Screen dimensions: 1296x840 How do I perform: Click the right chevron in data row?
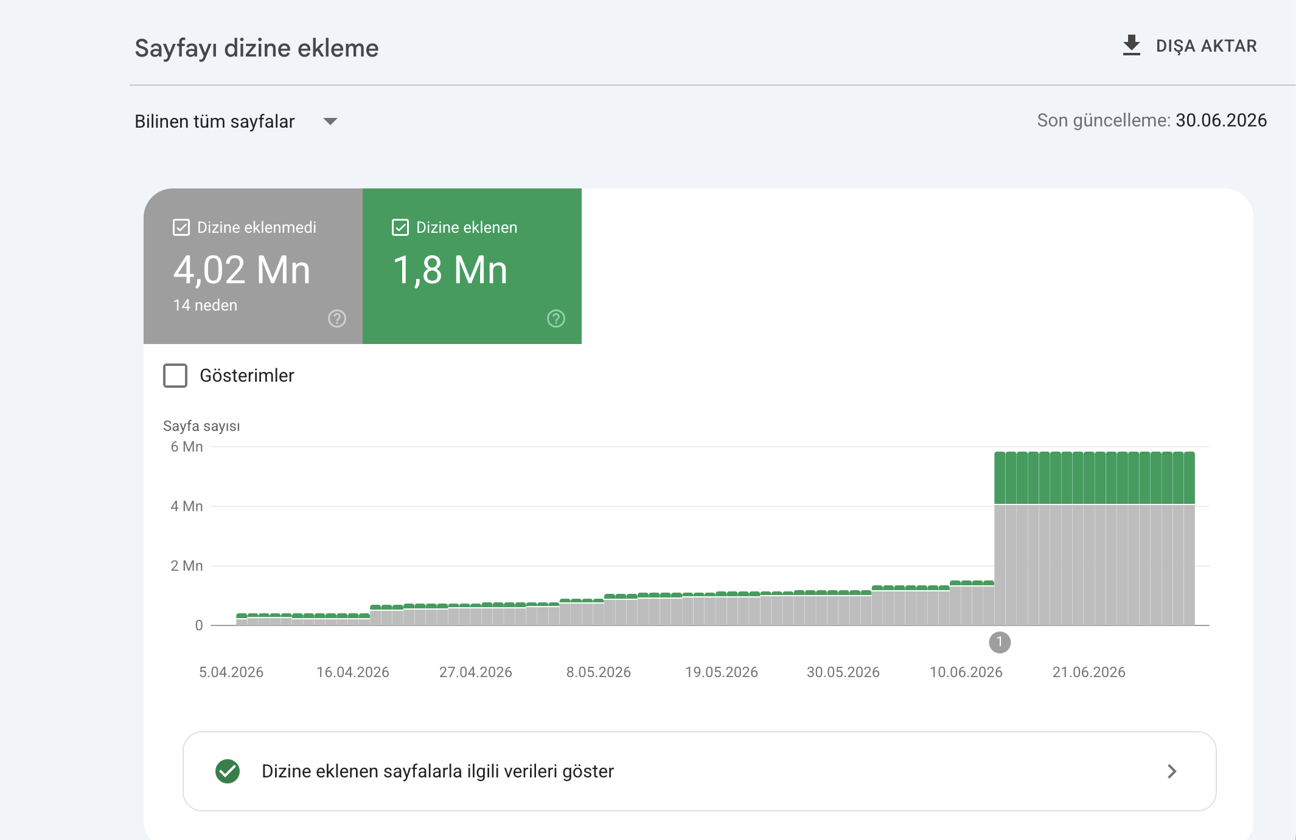click(1172, 771)
